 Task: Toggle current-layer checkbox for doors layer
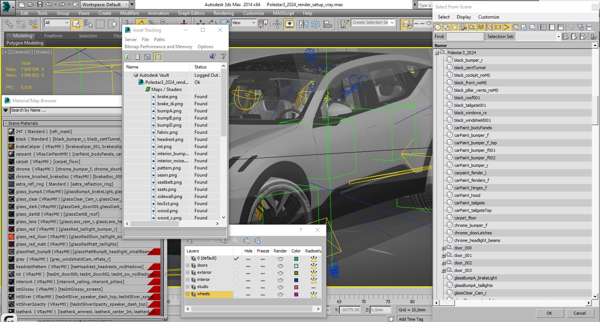pos(236,266)
